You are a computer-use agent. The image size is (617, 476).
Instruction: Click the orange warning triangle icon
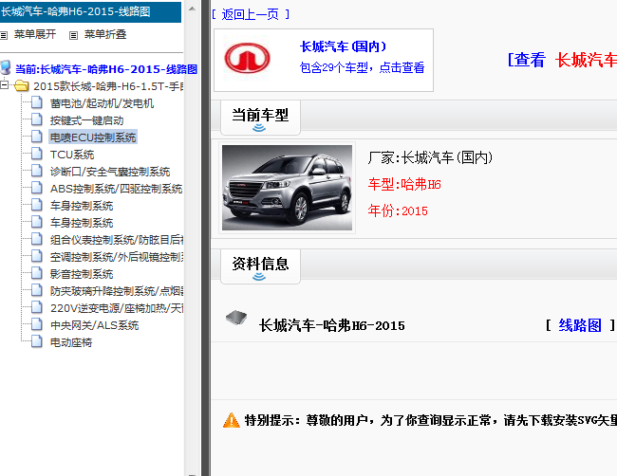(x=232, y=420)
